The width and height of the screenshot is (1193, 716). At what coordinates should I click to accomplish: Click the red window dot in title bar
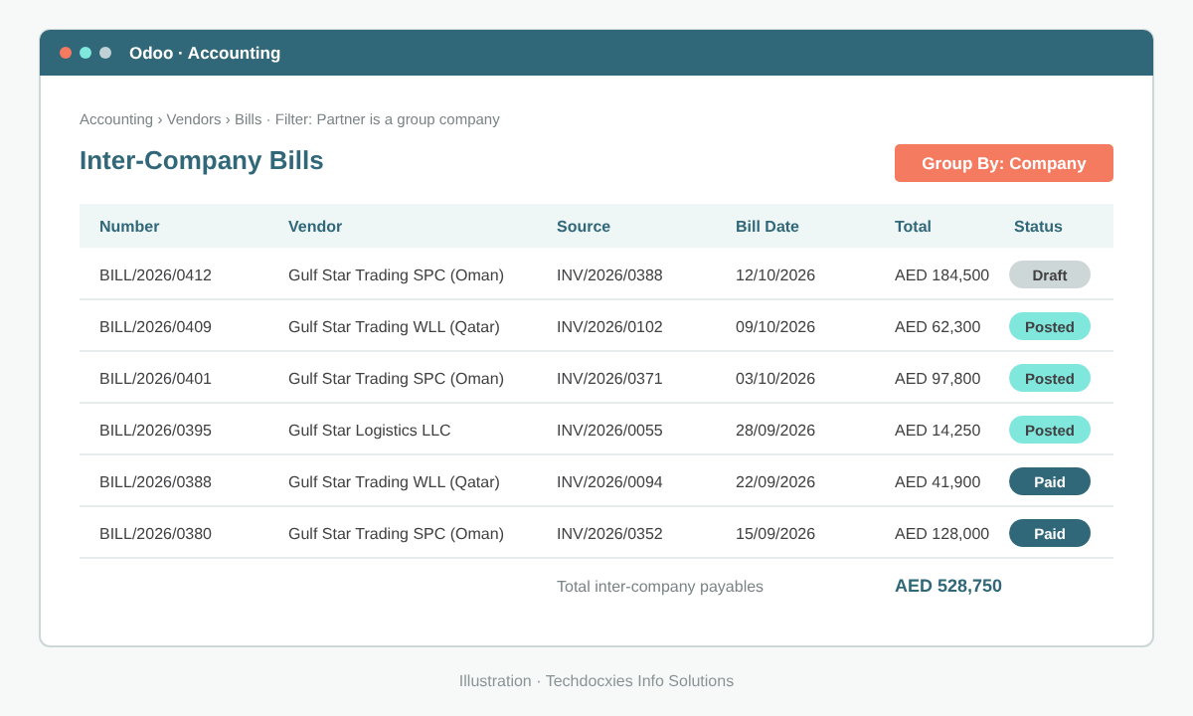66,53
